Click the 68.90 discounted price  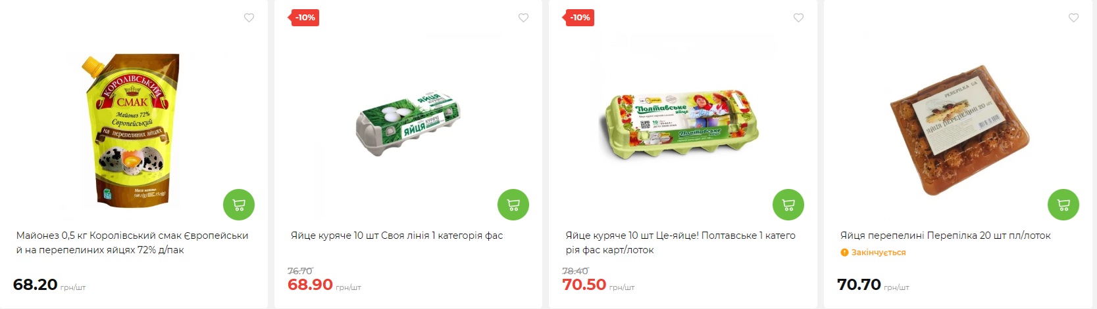click(x=310, y=285)
